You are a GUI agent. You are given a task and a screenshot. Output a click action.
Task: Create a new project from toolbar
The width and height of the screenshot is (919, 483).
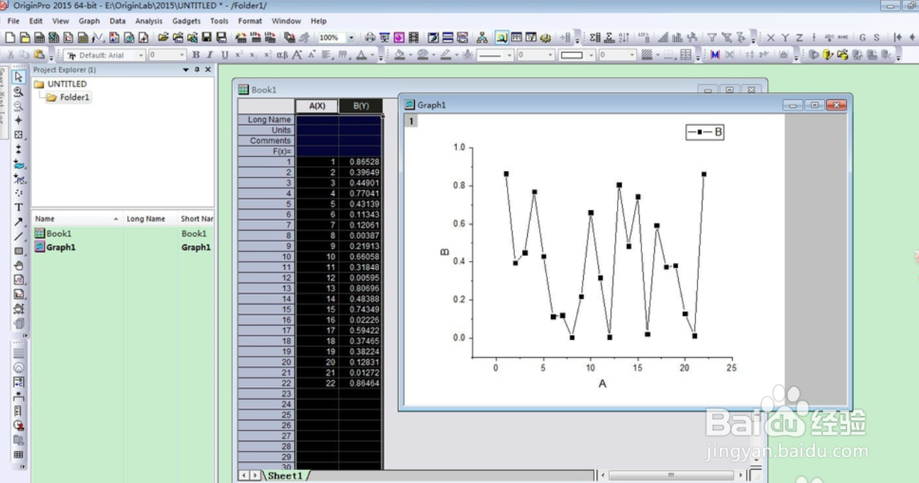tap(11, 37)
